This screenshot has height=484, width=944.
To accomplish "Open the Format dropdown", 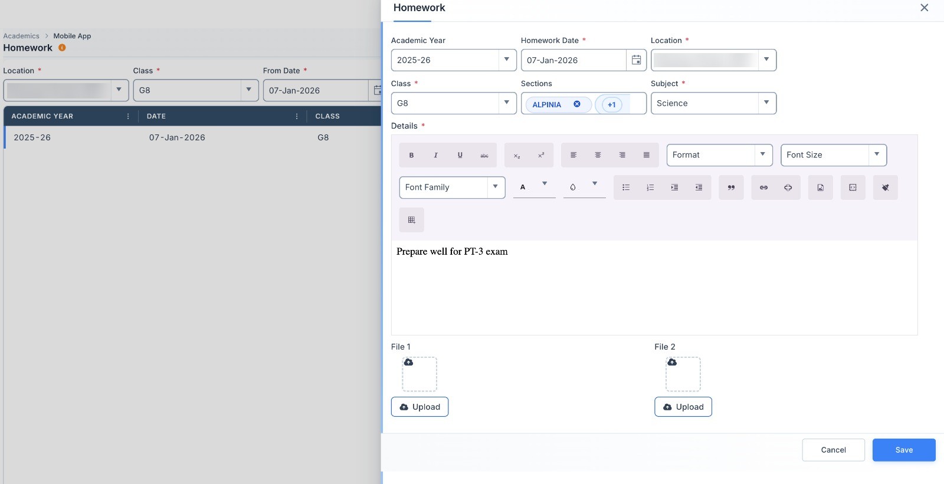I will [x=719, y=155].
